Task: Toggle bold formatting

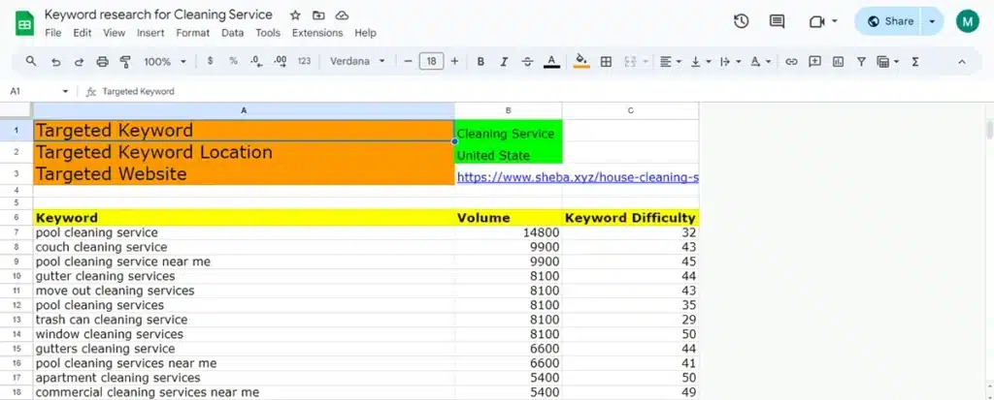Action: click(480, 61)
